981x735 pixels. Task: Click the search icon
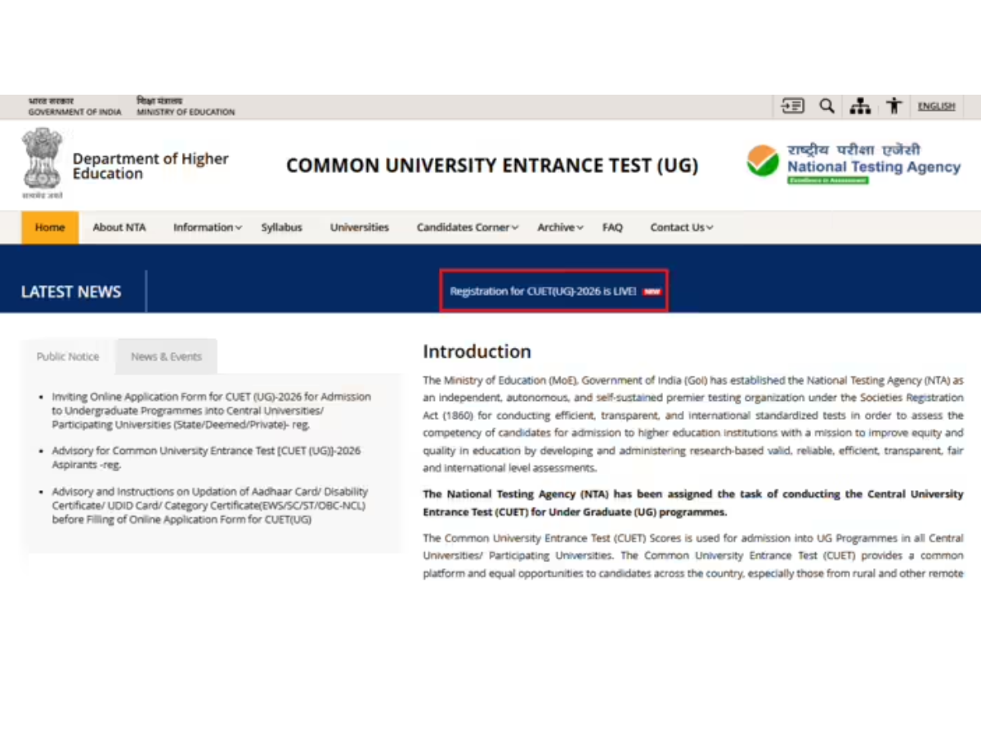(826, 105)
